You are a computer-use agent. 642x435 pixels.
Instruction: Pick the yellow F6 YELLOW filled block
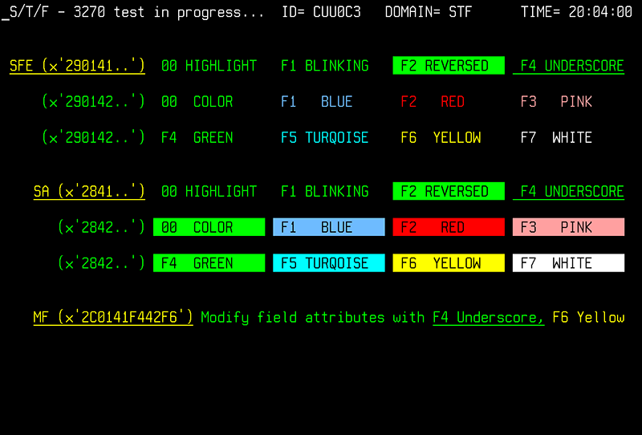pos(449,263)
